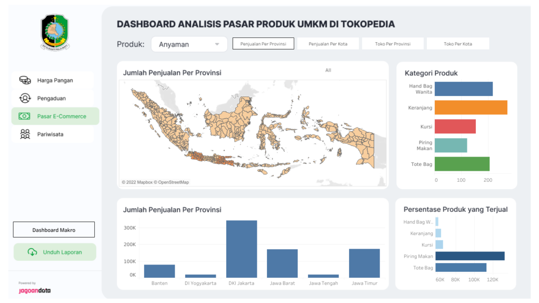
Task: Click the Piring Makan percentage bar
Action: pyautogui.click(x=470, y=256)
